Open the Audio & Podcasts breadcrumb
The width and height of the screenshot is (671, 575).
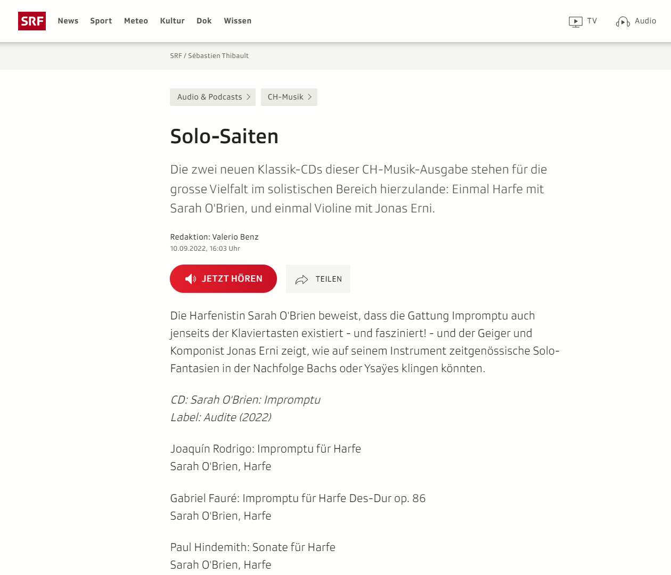click(209, 97)
